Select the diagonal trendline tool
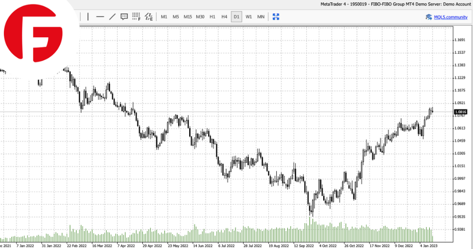Screen dimensions: 473x249 click(112, 17)
